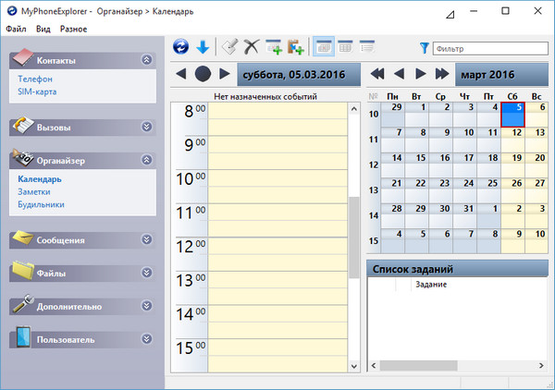
Task: Expand the Вызовы sidebar section
Action: click(x=146, y=127)
